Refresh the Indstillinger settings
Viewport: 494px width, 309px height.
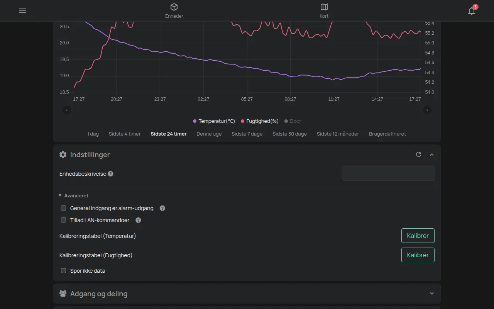click(419, 154)
